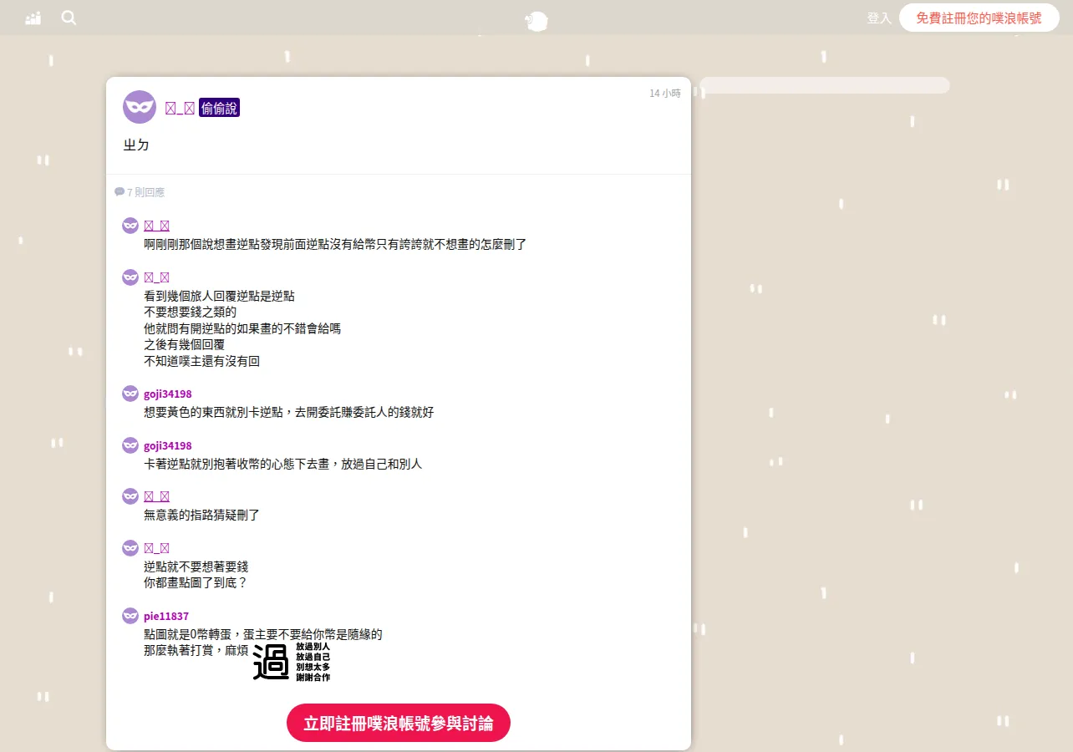Open goji34198 avatar beside 想要黃色的東西 reply
Viewport: 1073px width, 752px height.
coord(130,394)
